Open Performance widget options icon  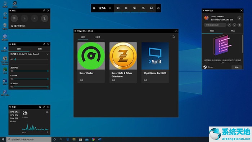40,107
